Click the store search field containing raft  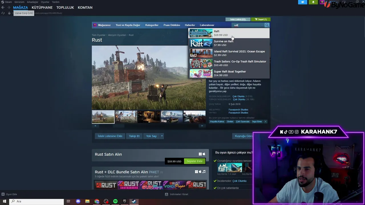pyautogui.click(x=248, y=25)
